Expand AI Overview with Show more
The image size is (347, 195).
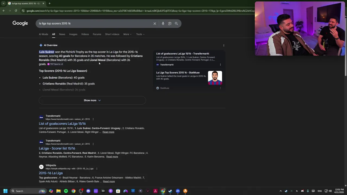92,100
